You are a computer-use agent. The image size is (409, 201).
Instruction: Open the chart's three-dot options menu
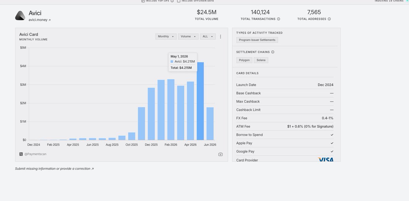221,36
